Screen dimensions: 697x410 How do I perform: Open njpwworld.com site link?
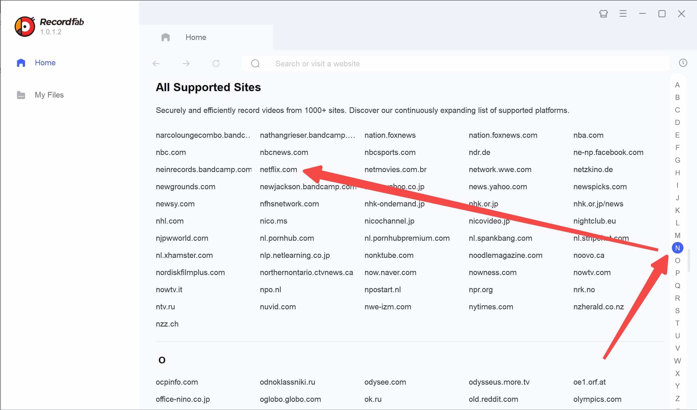[x=182, y=238]
